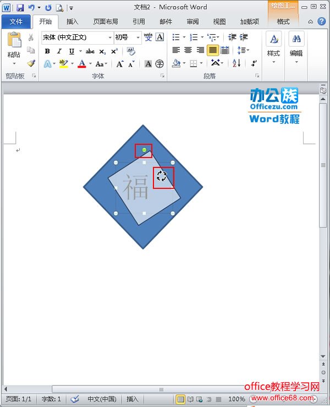Toggle bold formatting
The width and height of the screenshot is (330, 407).
pyautogui.click(x=47, y=51)
